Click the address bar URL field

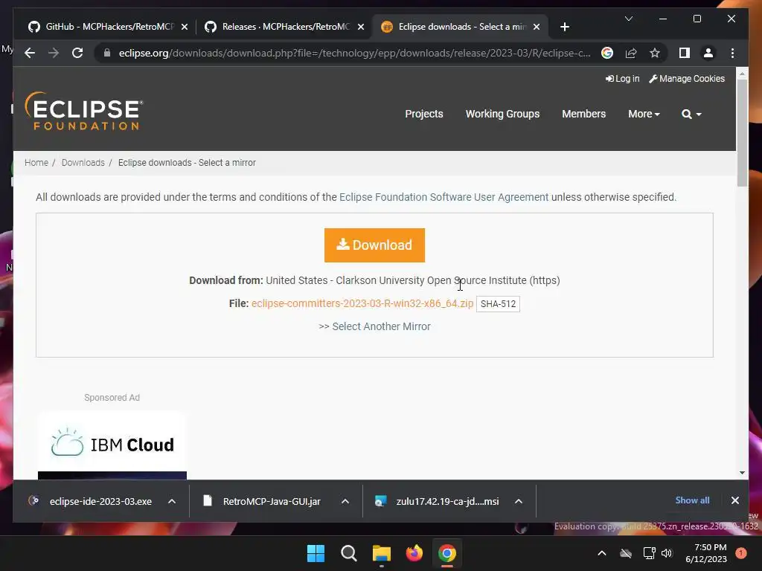355,53
